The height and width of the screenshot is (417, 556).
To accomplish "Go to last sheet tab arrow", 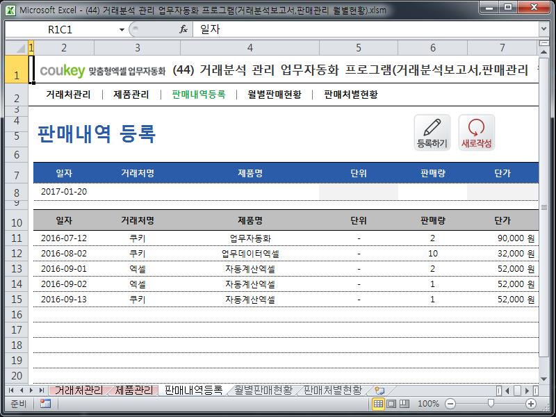I will 42,391.
